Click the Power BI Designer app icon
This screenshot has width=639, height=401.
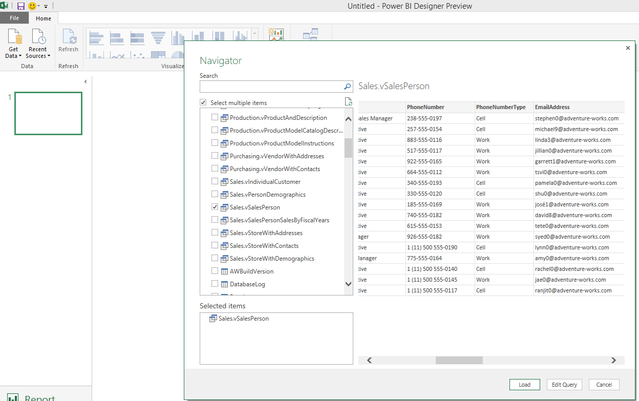pyautogui.click(x=4, y=6)
